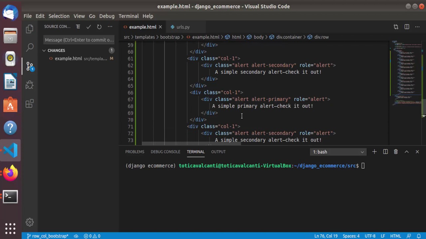Screen dimensions: 426x239
Task: Open errors and warnings count in status bar
Action: 92,236
